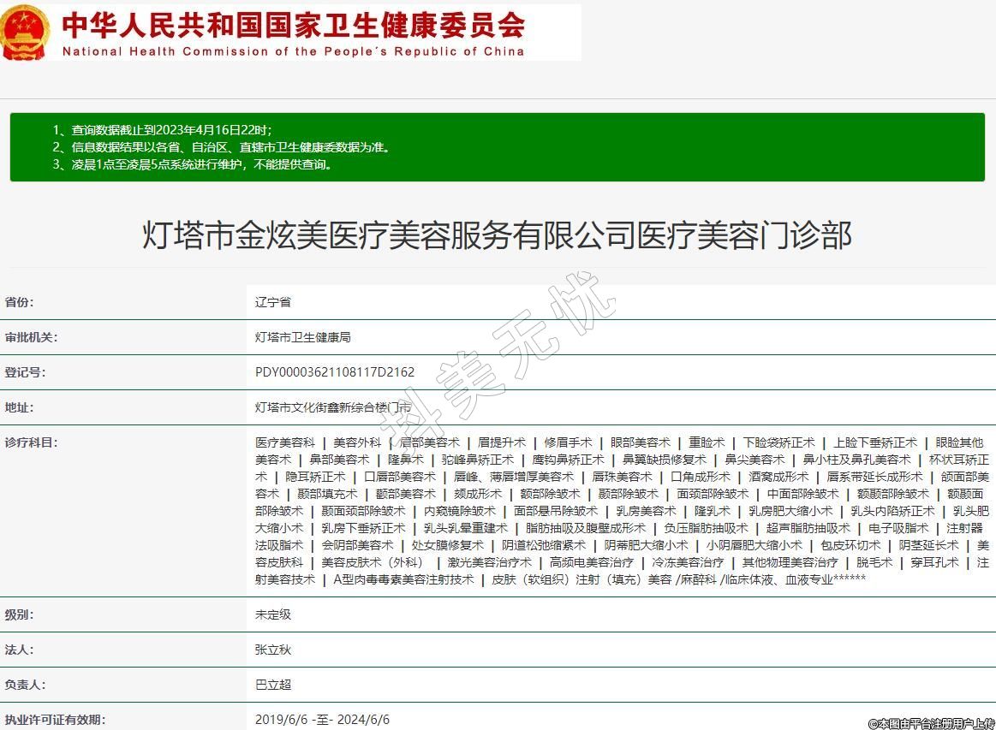
Task: Click the 诊疗科目 row label
Action: 32,442
